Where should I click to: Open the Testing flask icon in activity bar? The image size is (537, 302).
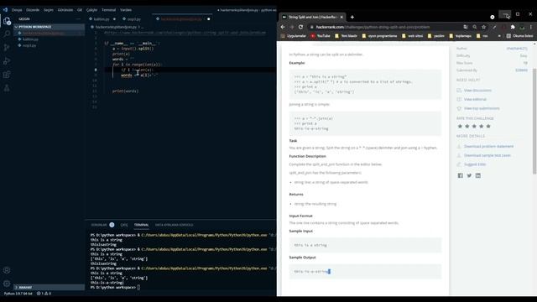click(x=7, y=88)
